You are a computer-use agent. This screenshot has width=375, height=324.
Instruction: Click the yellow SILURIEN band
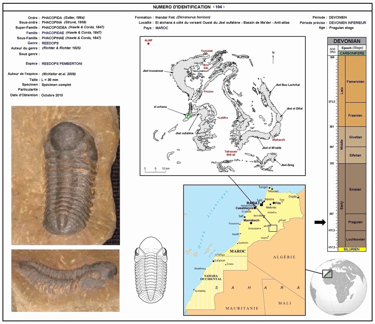352,249
